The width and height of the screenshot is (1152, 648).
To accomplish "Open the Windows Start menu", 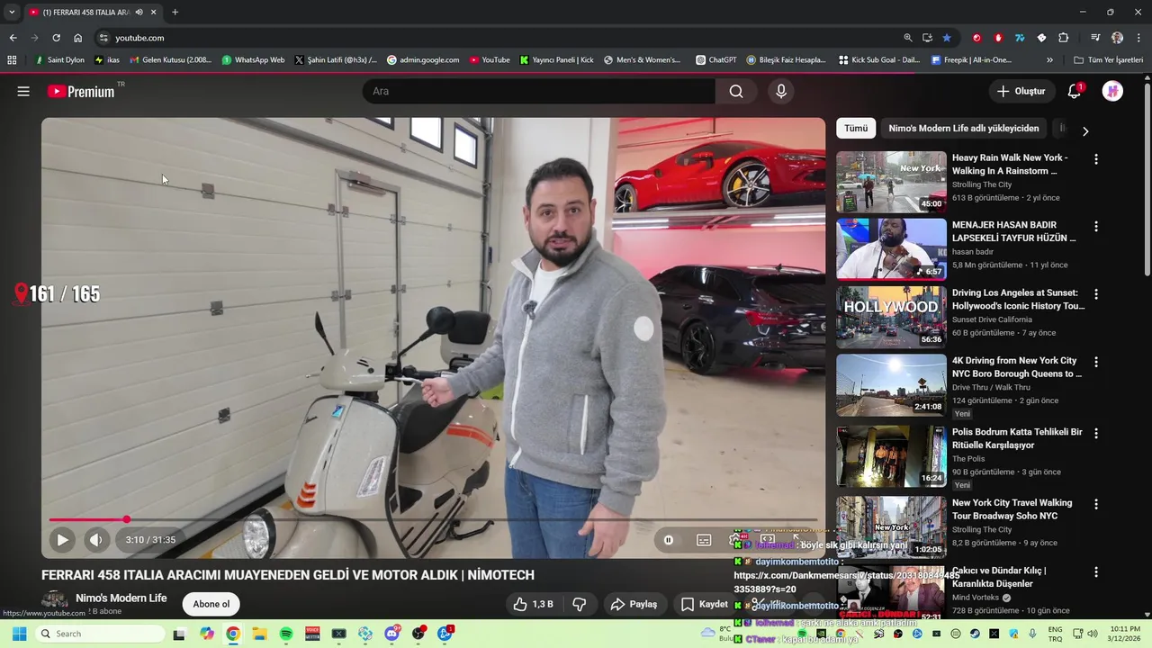I will tap(19, 634).
